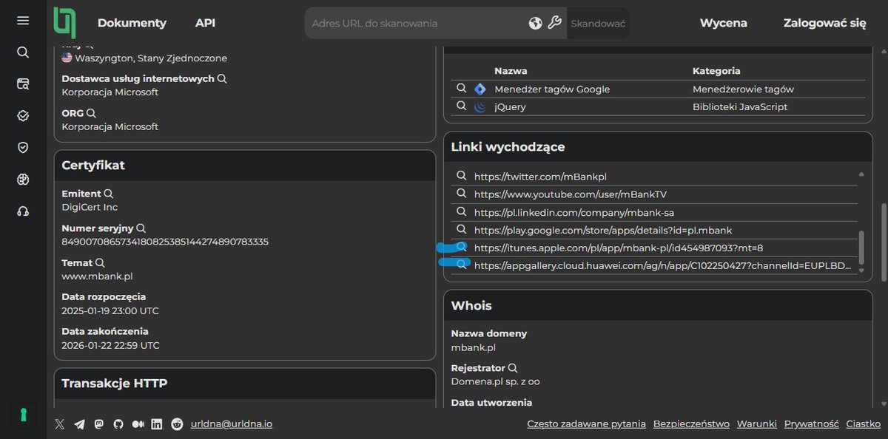
Task: Open the X (Twitter) footer icon
Action: tap(60, 424)
